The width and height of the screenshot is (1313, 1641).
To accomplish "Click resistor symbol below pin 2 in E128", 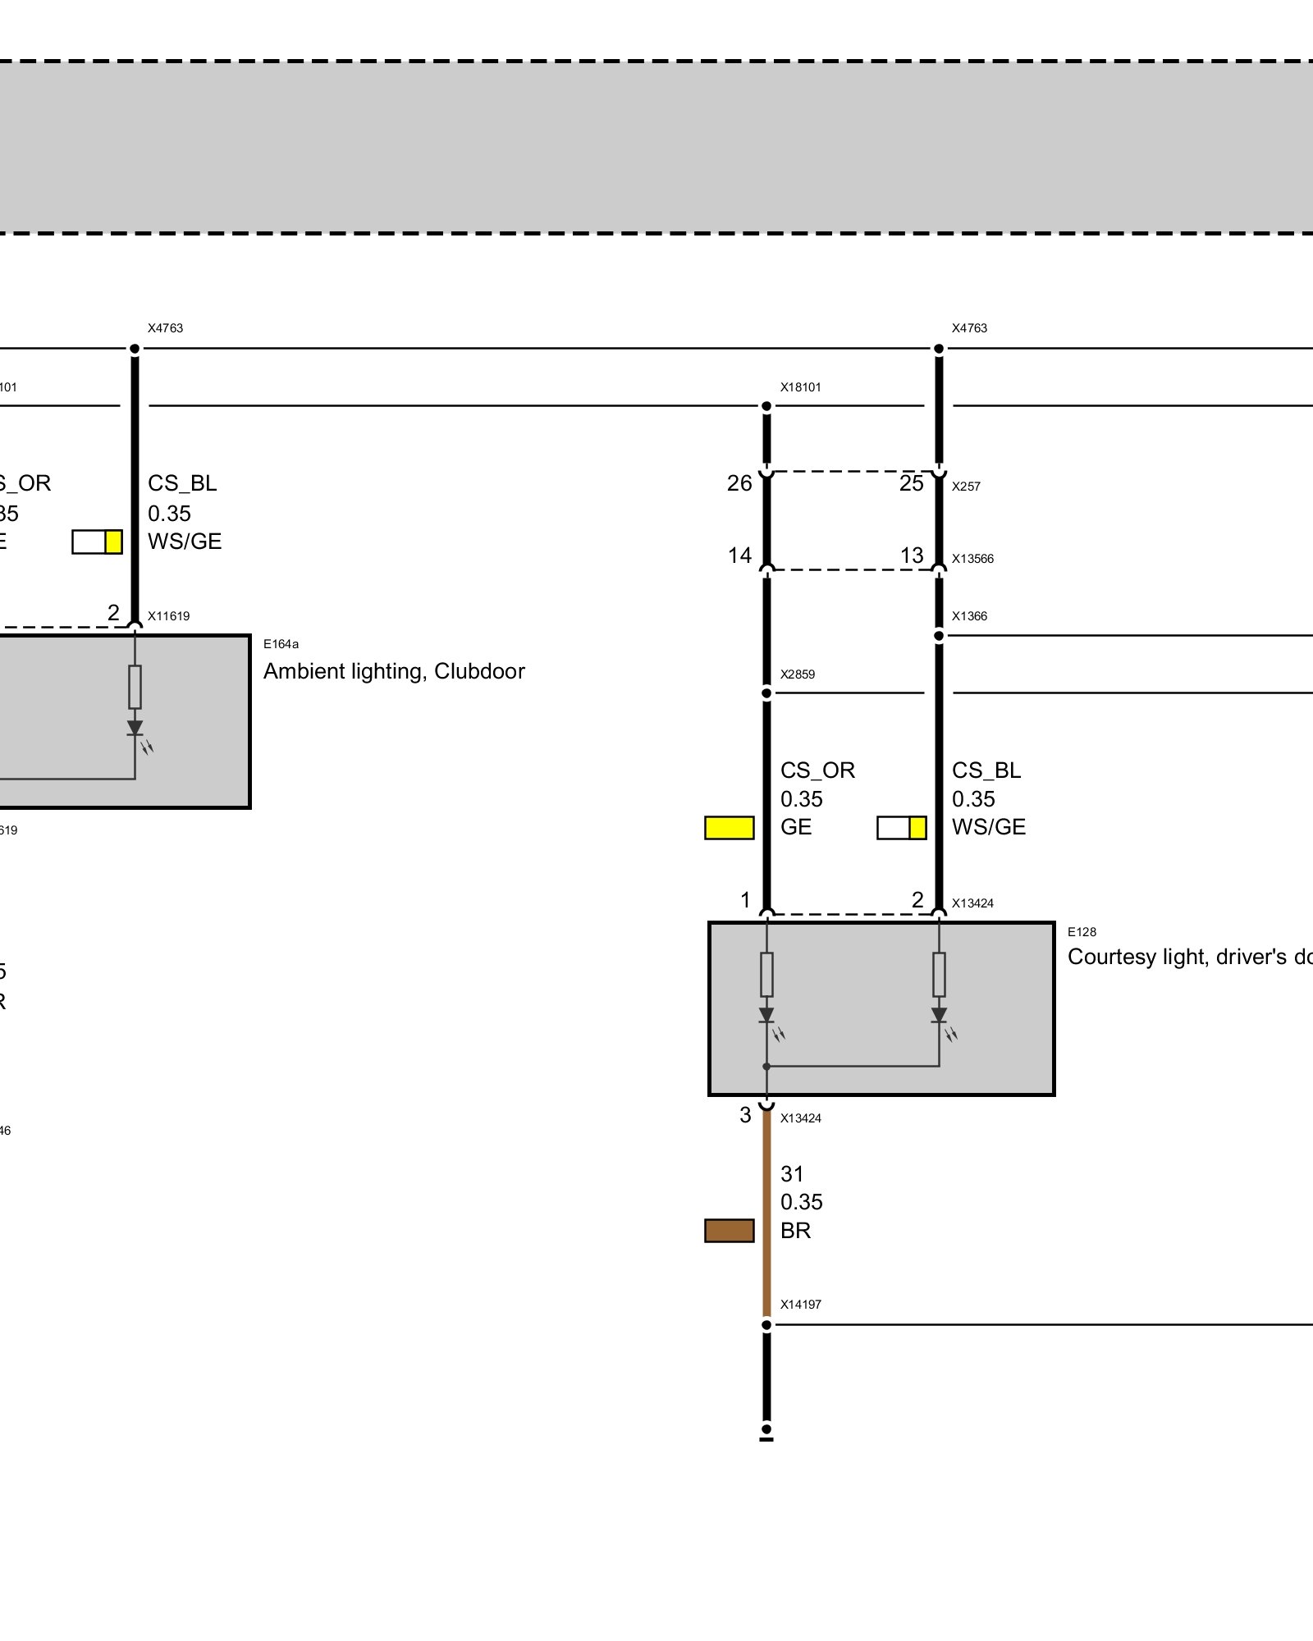I will pos(939,975).
